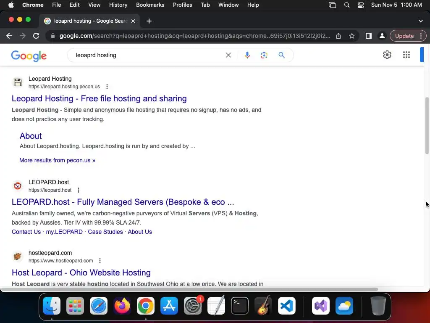Open the History menu
Viewport: 430px width, 323px height.
[118, 5]
